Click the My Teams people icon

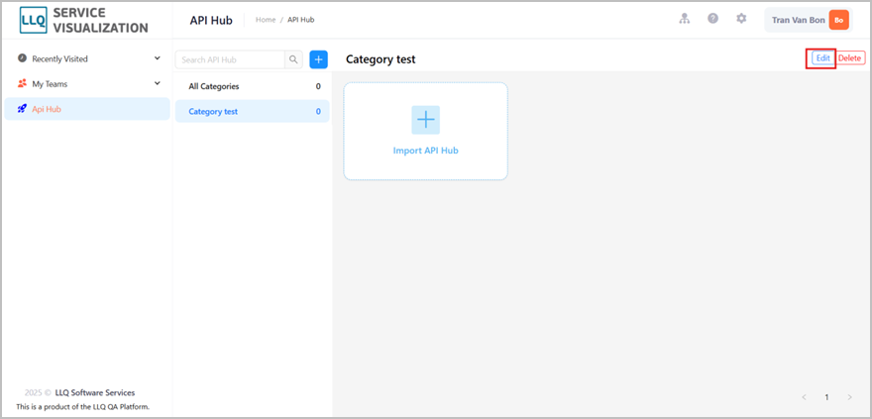pos(22,83)
